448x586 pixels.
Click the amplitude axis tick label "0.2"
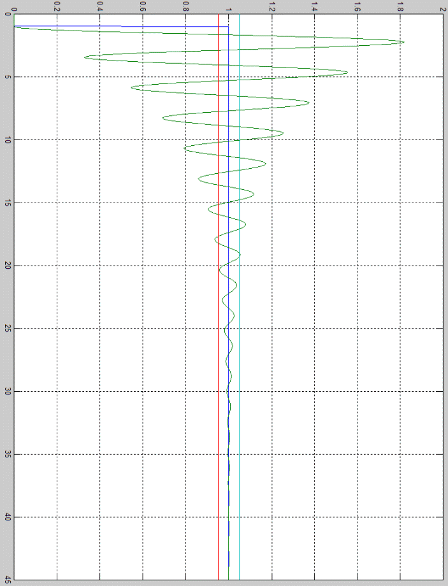pos(57,8)
